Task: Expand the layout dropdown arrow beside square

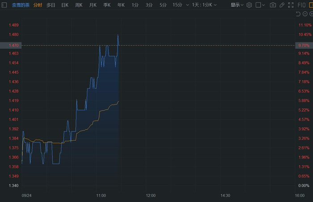Action: click(264, 5)
